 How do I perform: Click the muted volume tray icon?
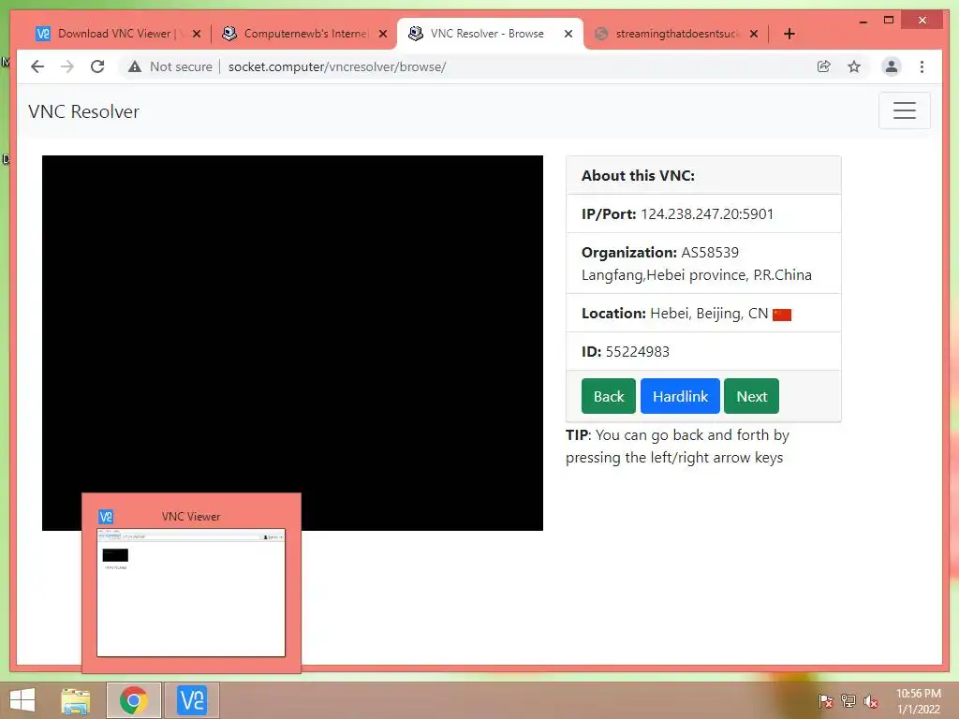[871, 700]
